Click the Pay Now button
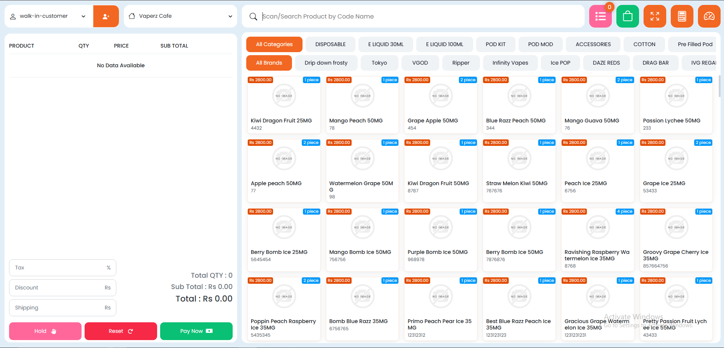724x348 pixels. pyautogui.click(x=196, y=331)
